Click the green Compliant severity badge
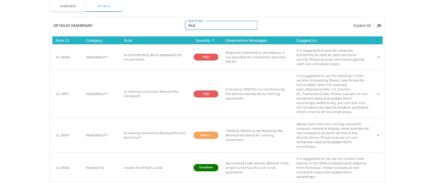This screenshot has width=437, height=183. pos(206,168)
